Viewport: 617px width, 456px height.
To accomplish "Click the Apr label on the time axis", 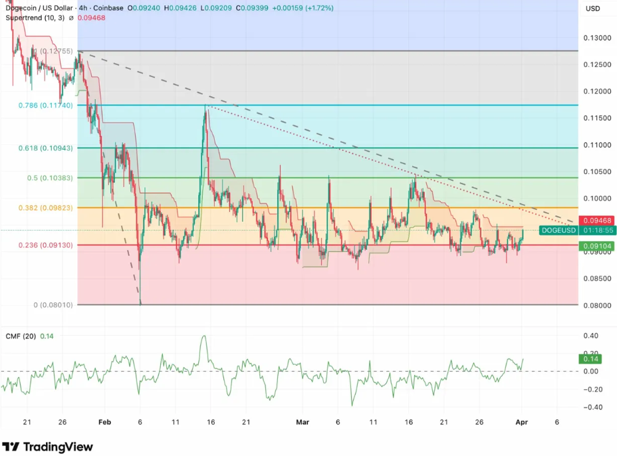I will click(521, 422).
